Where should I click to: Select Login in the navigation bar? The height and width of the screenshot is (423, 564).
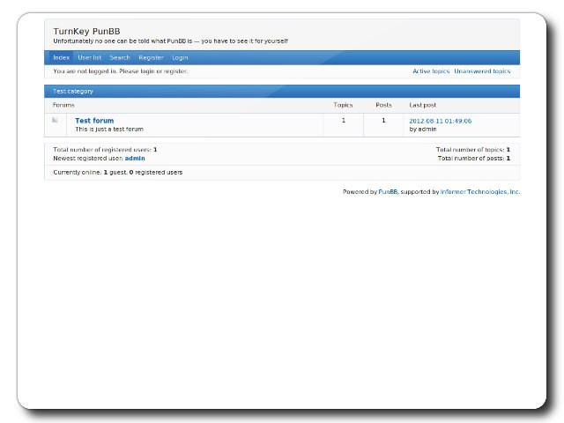coord(180,57)
